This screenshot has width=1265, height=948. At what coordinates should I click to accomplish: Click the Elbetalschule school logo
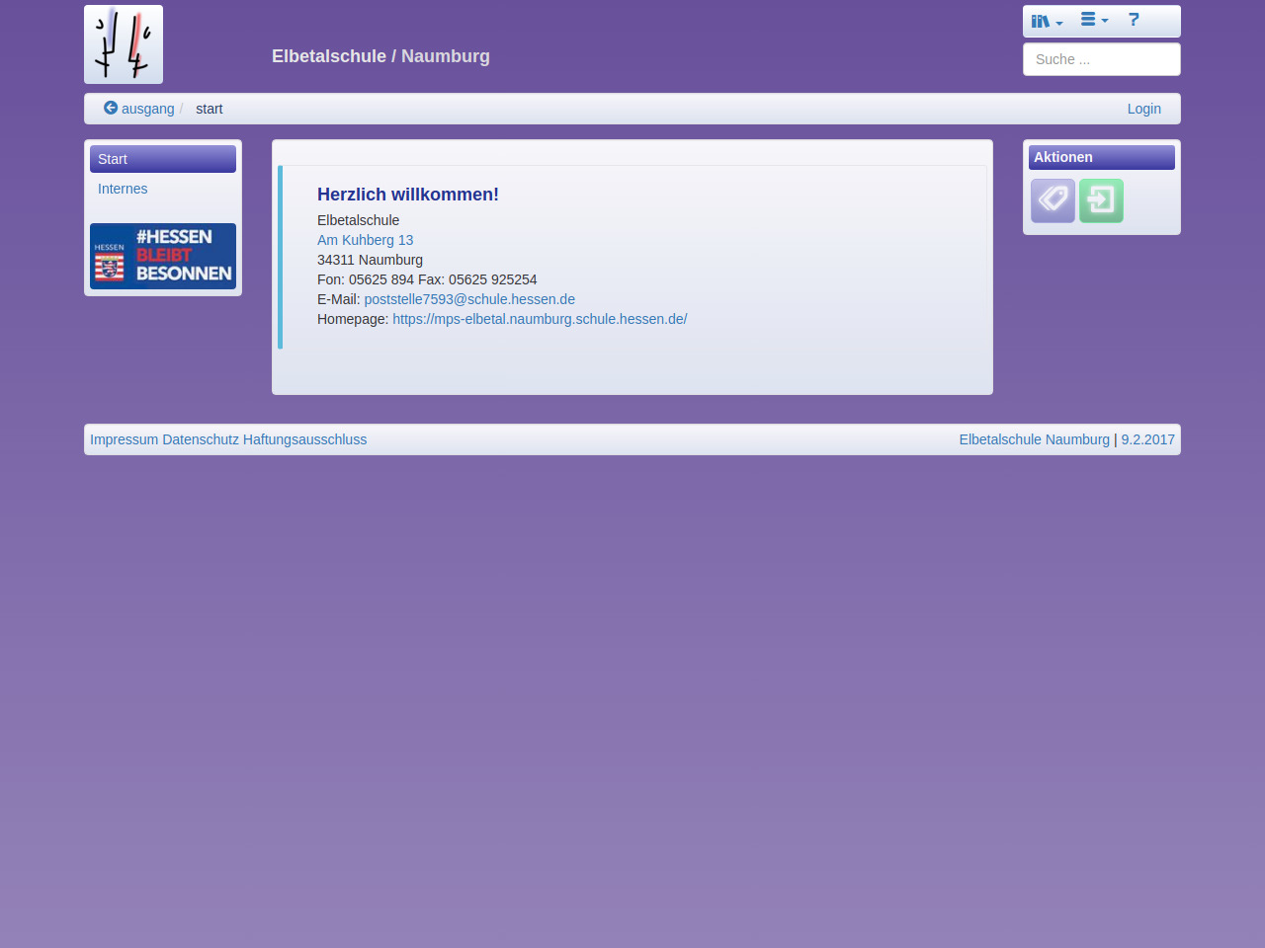click(124, 44)
